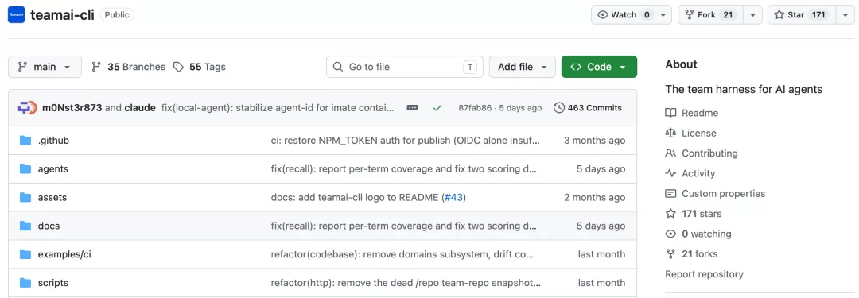Click the Fork button

pyautogui.click(x=710, y=15)
